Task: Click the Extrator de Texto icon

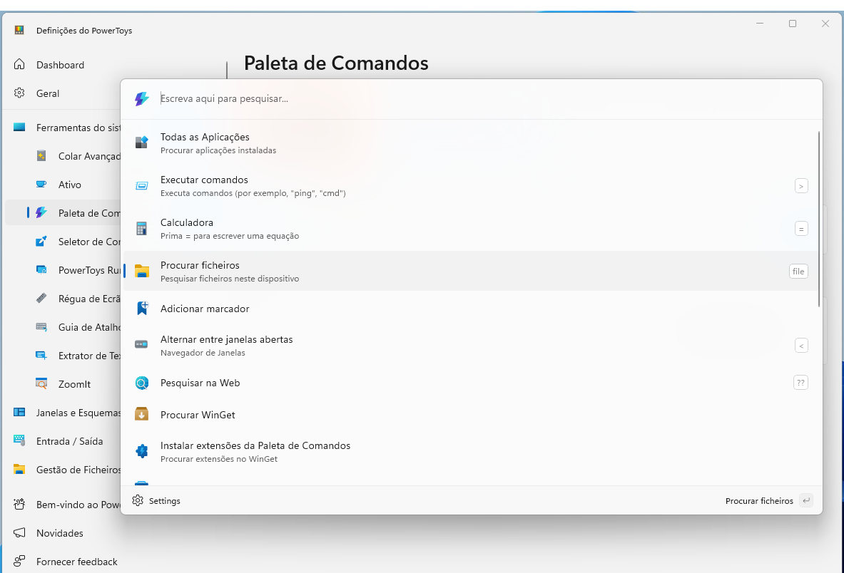Action: tap(41, 356)
